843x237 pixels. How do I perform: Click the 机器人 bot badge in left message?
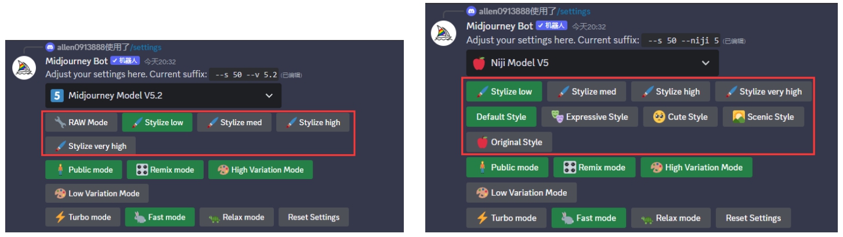coord(125,61)
